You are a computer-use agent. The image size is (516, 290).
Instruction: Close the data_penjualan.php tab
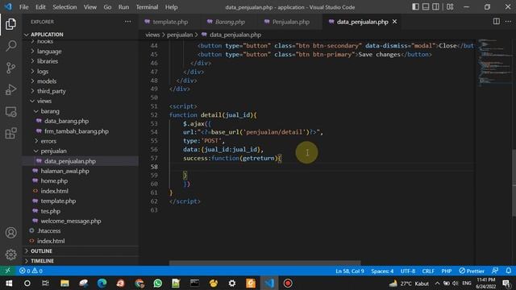coord(394,22)
